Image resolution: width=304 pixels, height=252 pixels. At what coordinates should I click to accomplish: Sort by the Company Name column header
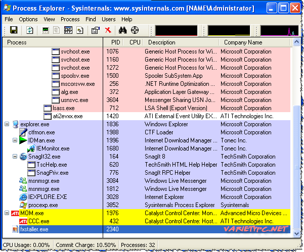click(254, 42)
